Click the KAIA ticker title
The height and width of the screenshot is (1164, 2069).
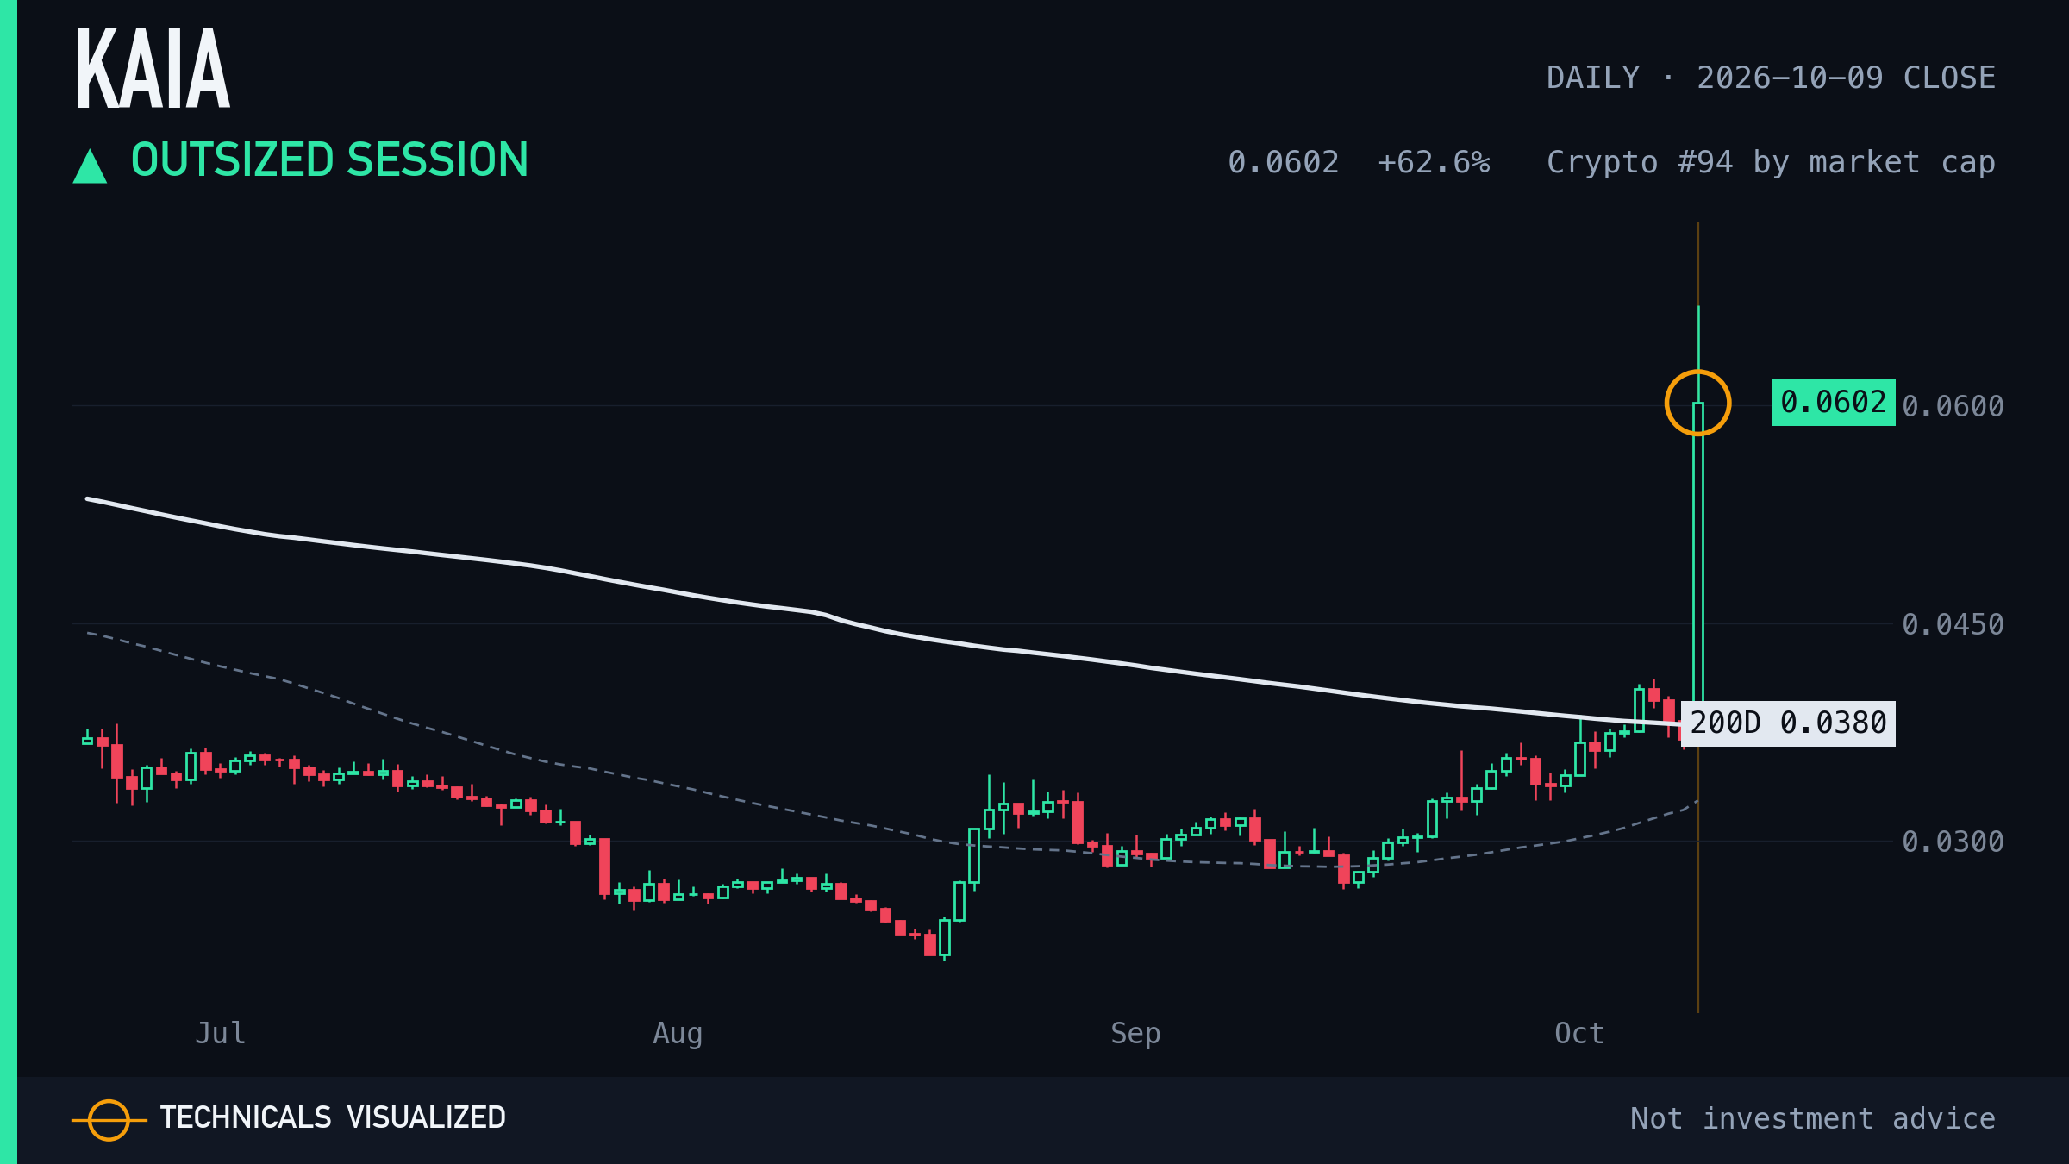tap(153, 69)
